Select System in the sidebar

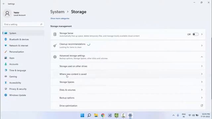click(x=24, y=33)
